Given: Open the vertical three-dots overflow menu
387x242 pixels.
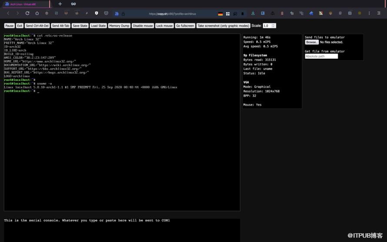Looking at the screenshot, I should [369, 13].
